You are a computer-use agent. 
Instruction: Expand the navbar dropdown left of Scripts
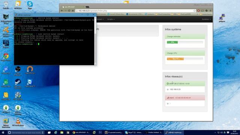100,19
